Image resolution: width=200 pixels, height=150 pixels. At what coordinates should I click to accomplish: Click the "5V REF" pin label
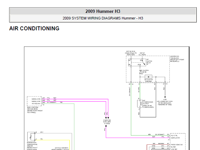[x=173, y=147]
